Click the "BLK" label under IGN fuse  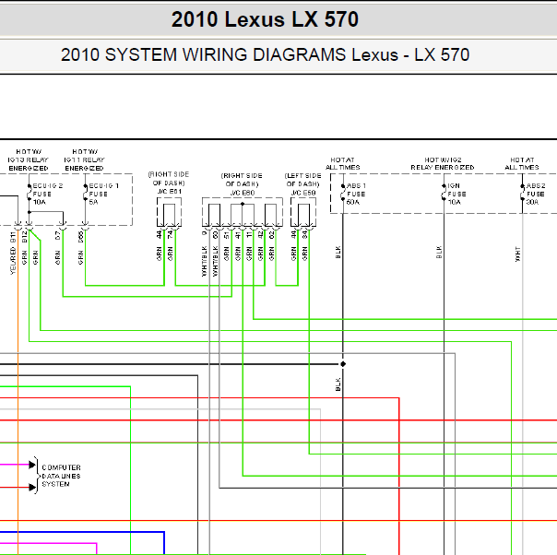click(x=439, y=252)
